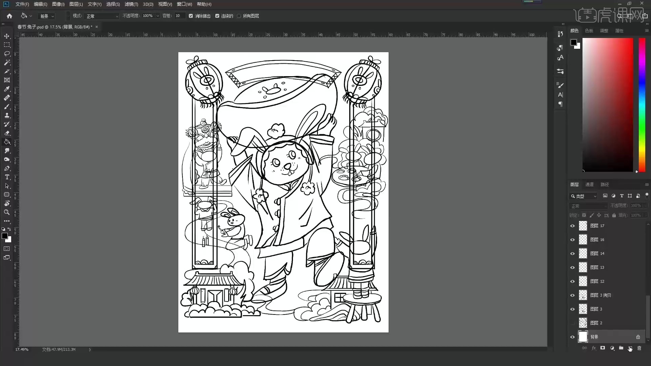Image resolution: width=651 pixels, height=366 pixels.
Task: Select the Eyedropper tool
Action: (x=7, y=89)
